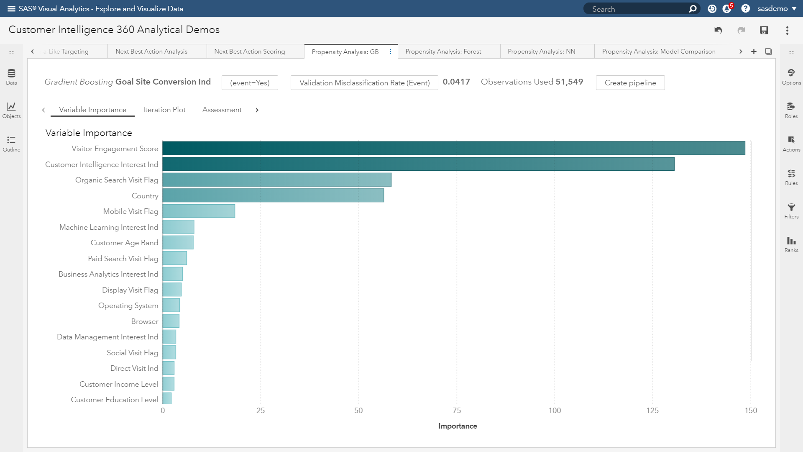Image resolution: width=803 pixels, height=452 pixels.
Task: Open the sasdemo user dropdown
Action: 777,9
